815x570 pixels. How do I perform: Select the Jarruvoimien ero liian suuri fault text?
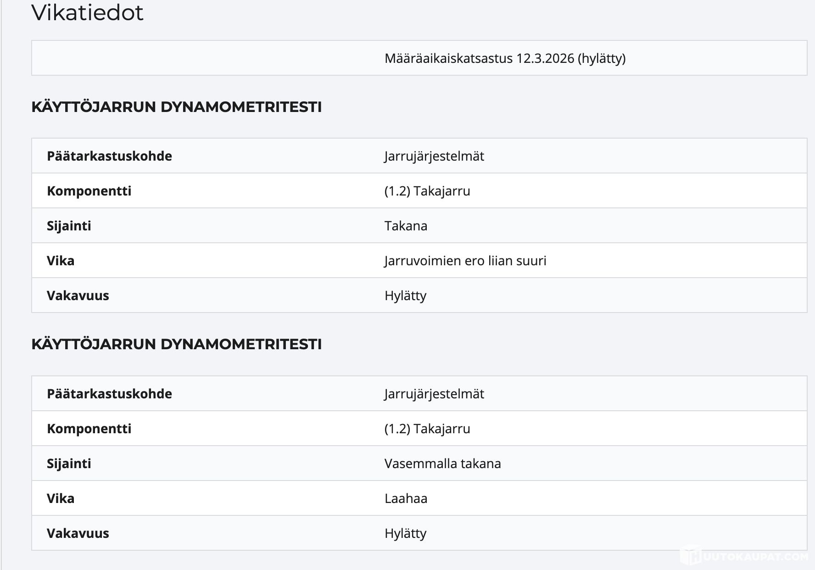click(465, 261)
